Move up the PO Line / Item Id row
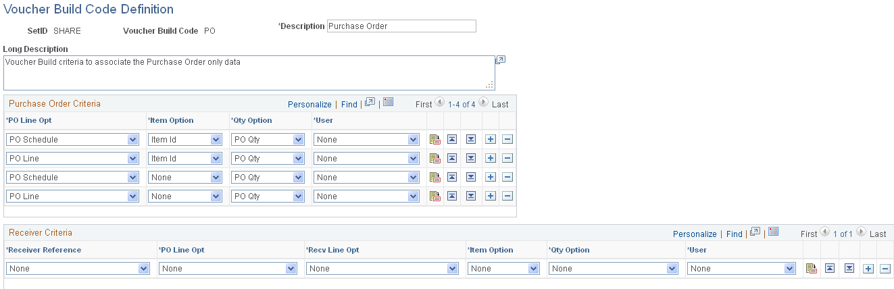The height and width of the screenshot is (289, 894). tap(452, 158)
